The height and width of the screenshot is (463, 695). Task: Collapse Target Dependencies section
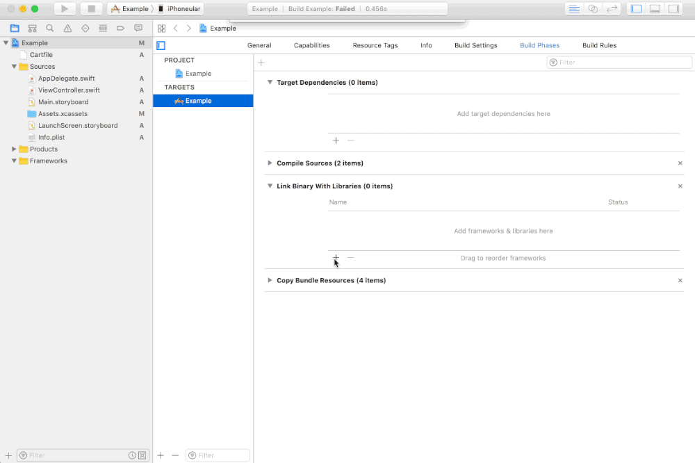coord(270,83)
